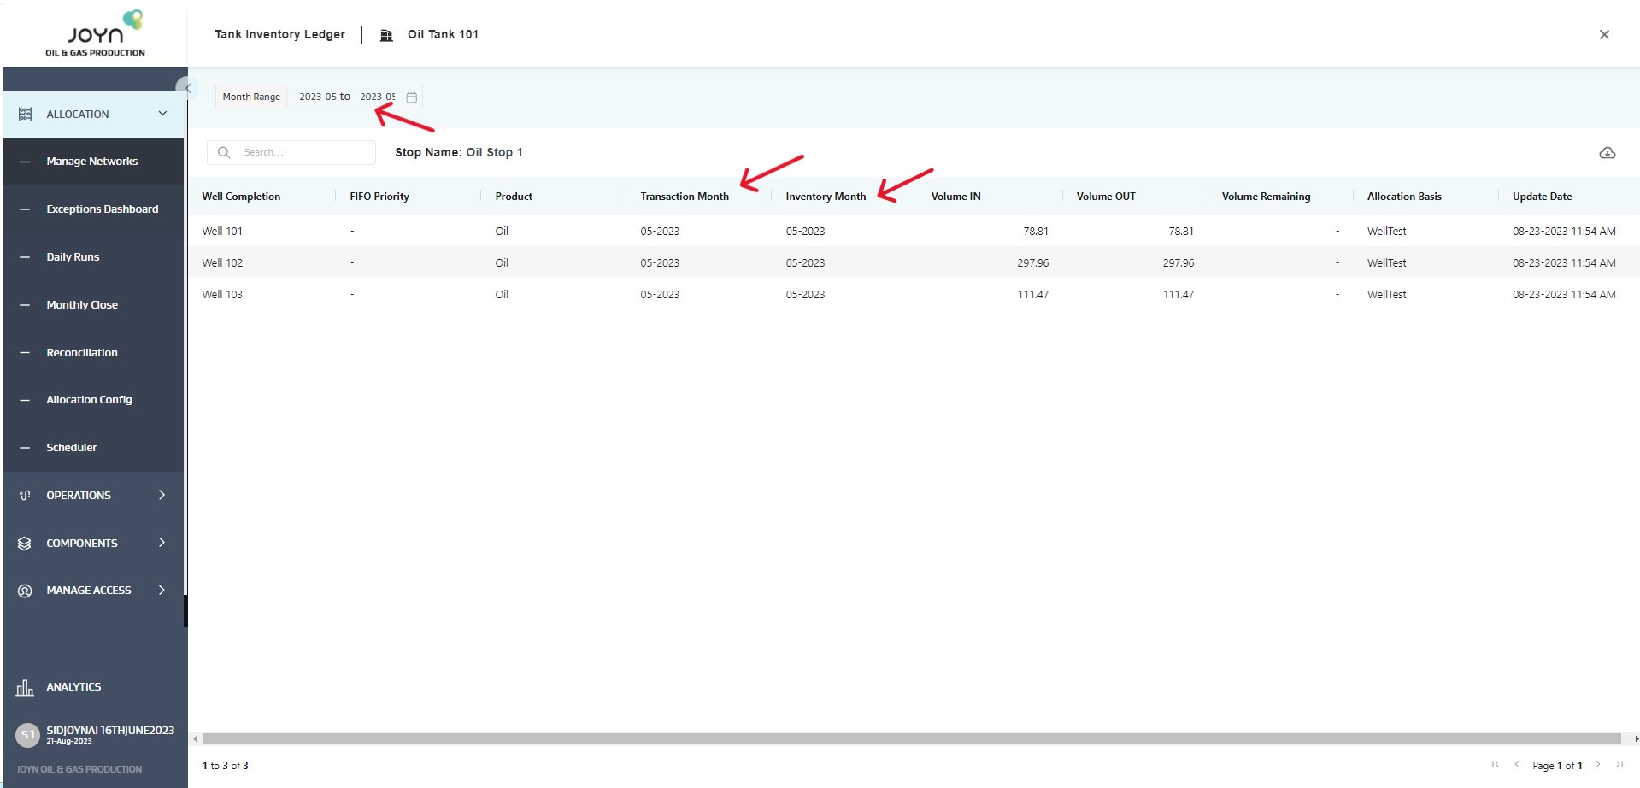Expand the OPERATIONS section
Screen dimensions: 1640x788
162,495
